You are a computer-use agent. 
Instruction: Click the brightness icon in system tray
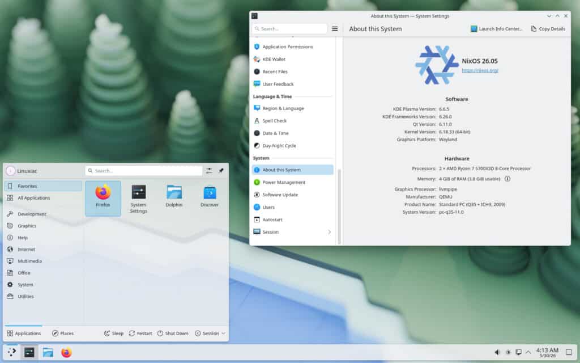coord(508,352)
